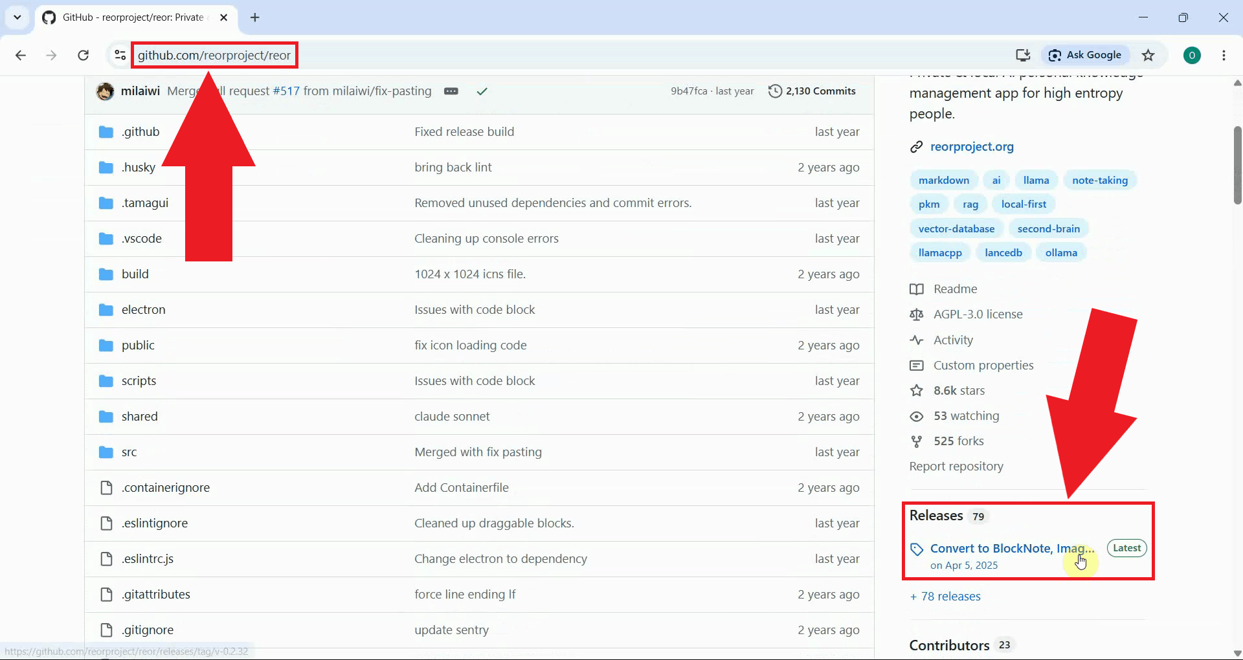1243x660 pixels.
Task: Open pull request #517 link
Action: 286,91
